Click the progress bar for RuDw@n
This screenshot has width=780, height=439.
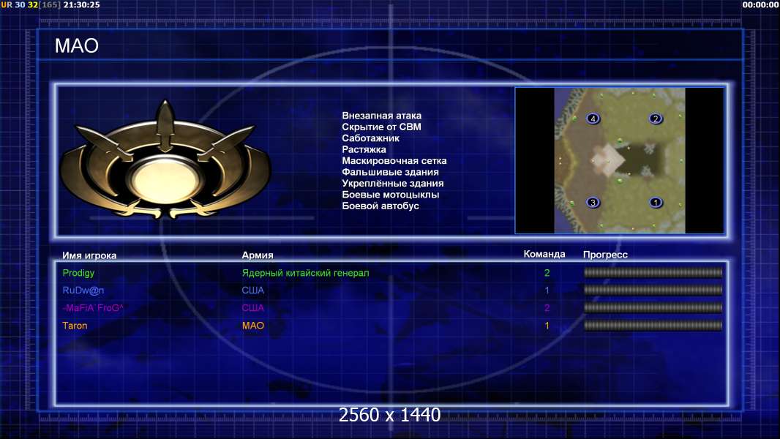tap(653, 290)
